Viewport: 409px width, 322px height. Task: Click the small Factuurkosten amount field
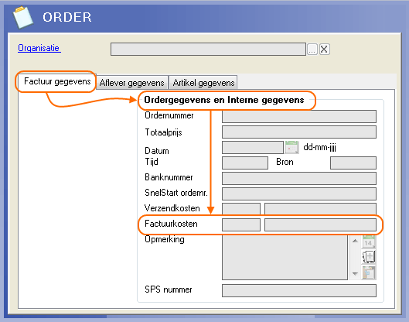coord(241,224)
